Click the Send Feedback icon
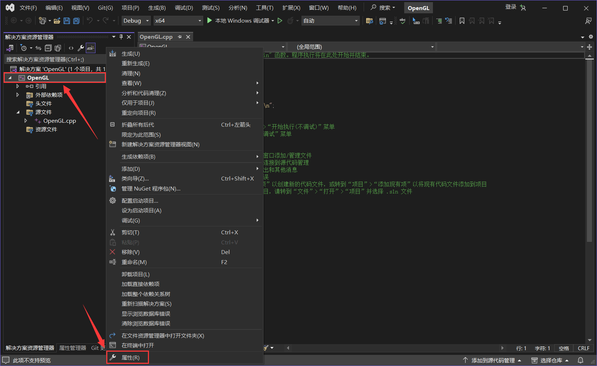 [x=588, y=21]
